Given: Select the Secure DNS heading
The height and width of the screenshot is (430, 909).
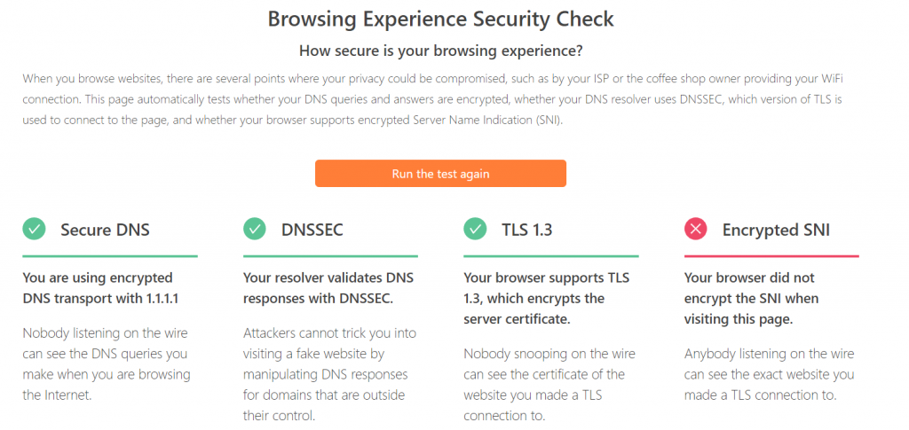Looking at the screenshot, I should pos(105,231).
